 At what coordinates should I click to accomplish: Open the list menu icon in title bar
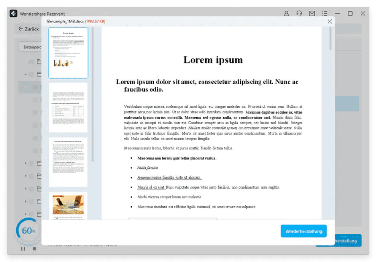tap(324, 14)
